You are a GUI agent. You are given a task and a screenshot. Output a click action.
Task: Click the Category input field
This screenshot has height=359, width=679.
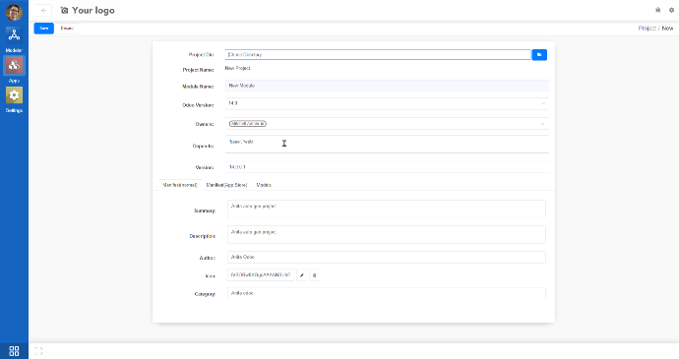(387, 293)
